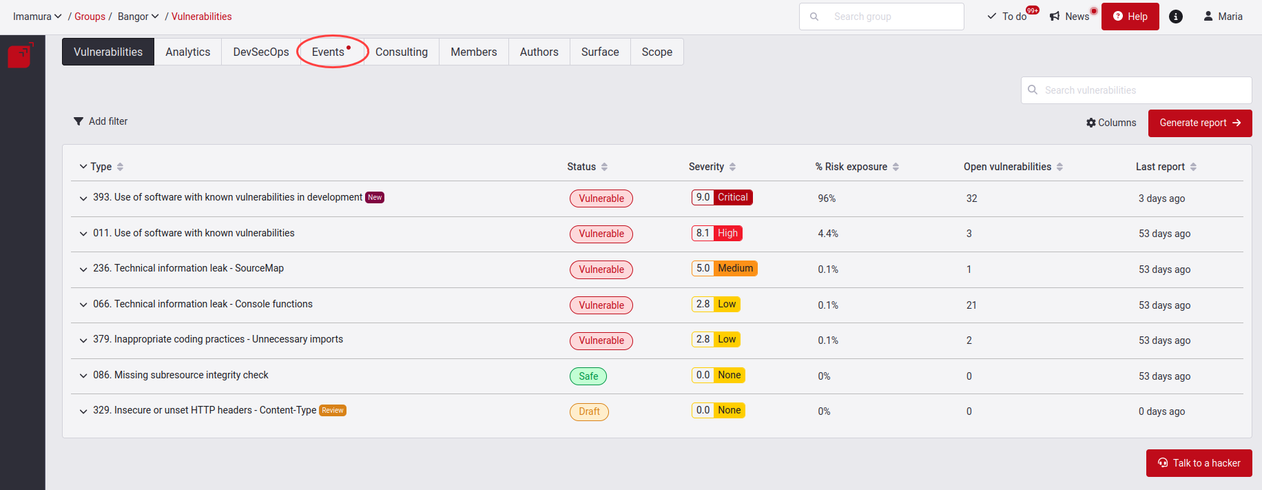Sort by Open vulnerabilities arrows
Viewport: 1262px width, 490px height.
pyautogui.click(x=1059, y=167)
